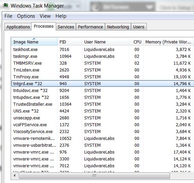This screenshot has height=183, width=194.
Task: Select the tntupdsvc.exe *32 process
Action: [103, 97]
